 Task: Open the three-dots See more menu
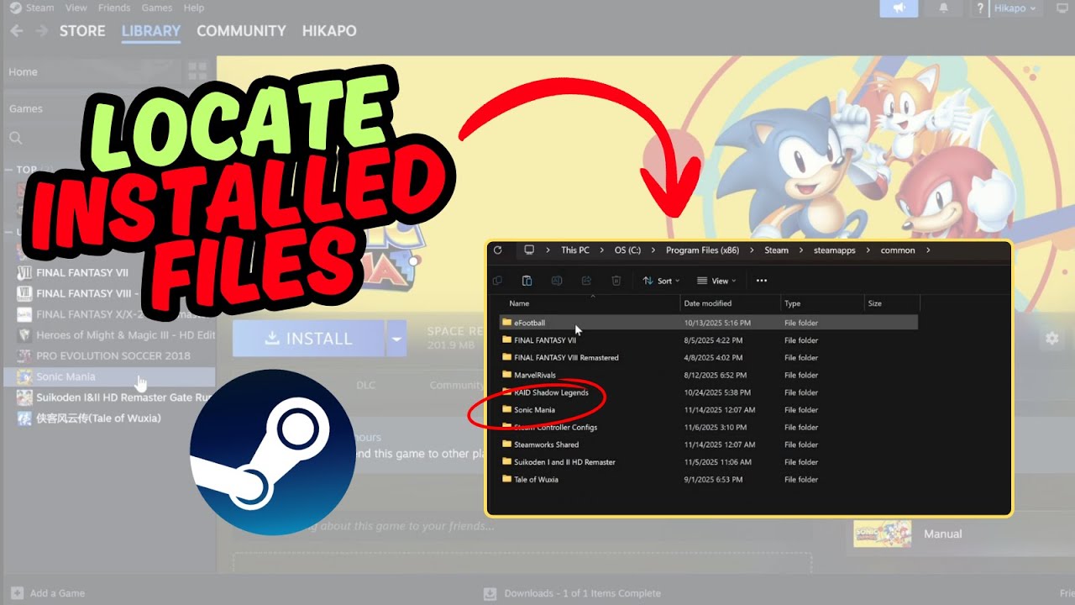pos(762,281)
